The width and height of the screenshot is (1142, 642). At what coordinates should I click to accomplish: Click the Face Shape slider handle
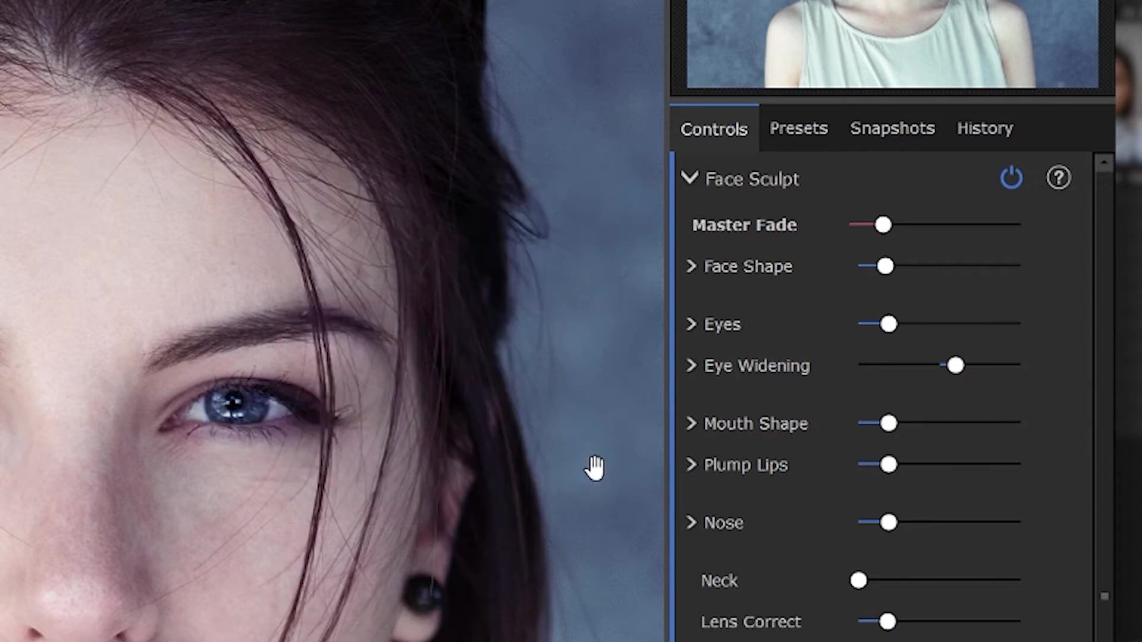click(x=885, y=266)
